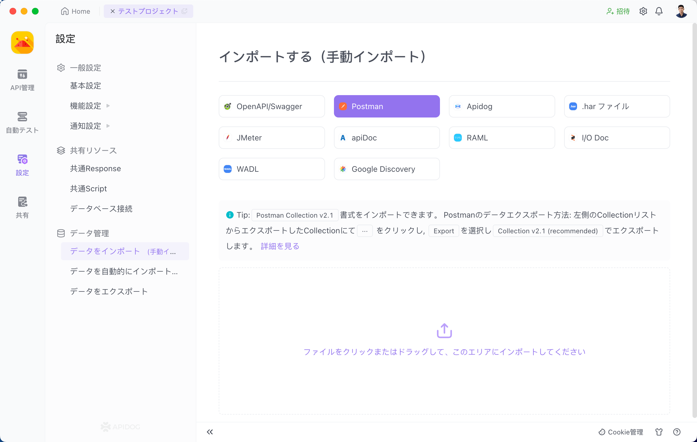
Task: Choose the Apidog import format
Action: [x=501, y=106]
